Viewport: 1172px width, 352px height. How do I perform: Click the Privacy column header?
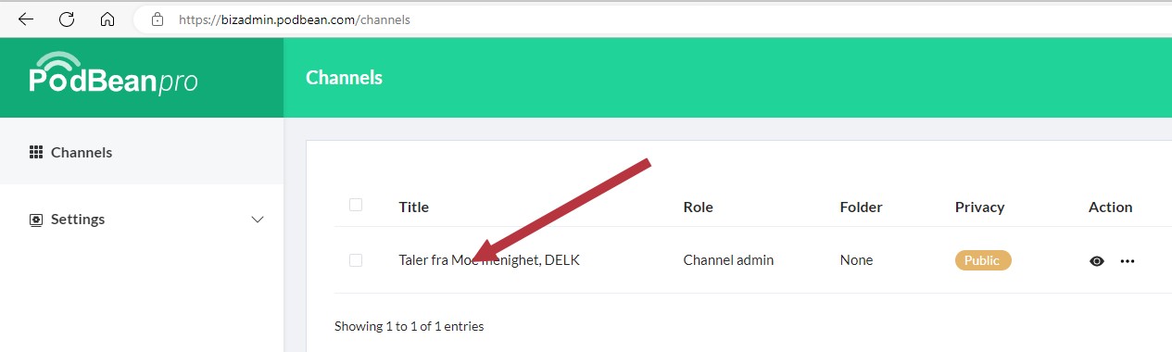coord(979,207)
